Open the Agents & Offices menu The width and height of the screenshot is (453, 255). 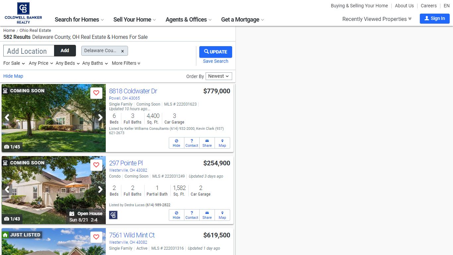click(x=188, y=20)
